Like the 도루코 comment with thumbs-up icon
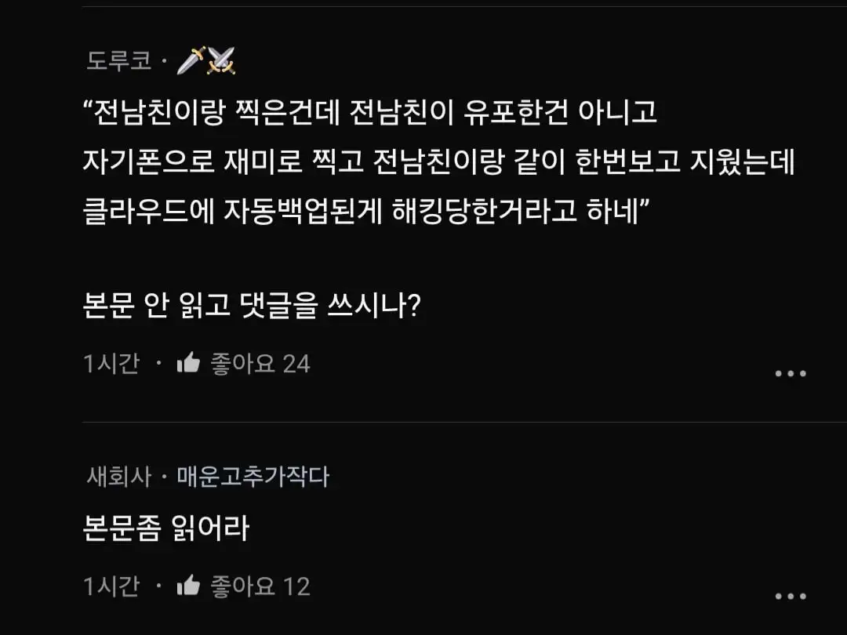This screenshot has width=847, height=635. coord(188,363)
